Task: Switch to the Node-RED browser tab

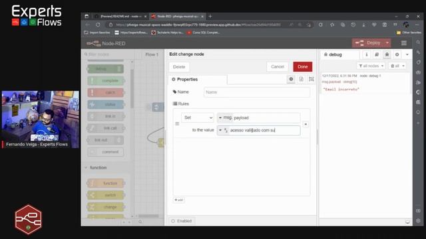Action: (177, 17)
